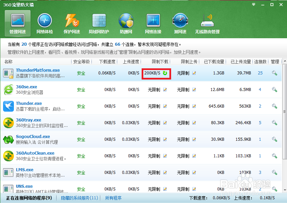Open the 网络体检 network checkup tool
Screen dimensions: 287x203
[x=45, y=24]
